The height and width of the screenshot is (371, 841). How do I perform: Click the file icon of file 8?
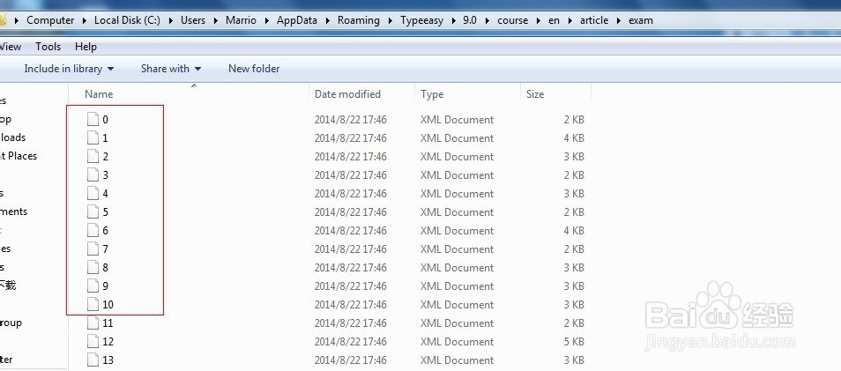pos(93,267)
